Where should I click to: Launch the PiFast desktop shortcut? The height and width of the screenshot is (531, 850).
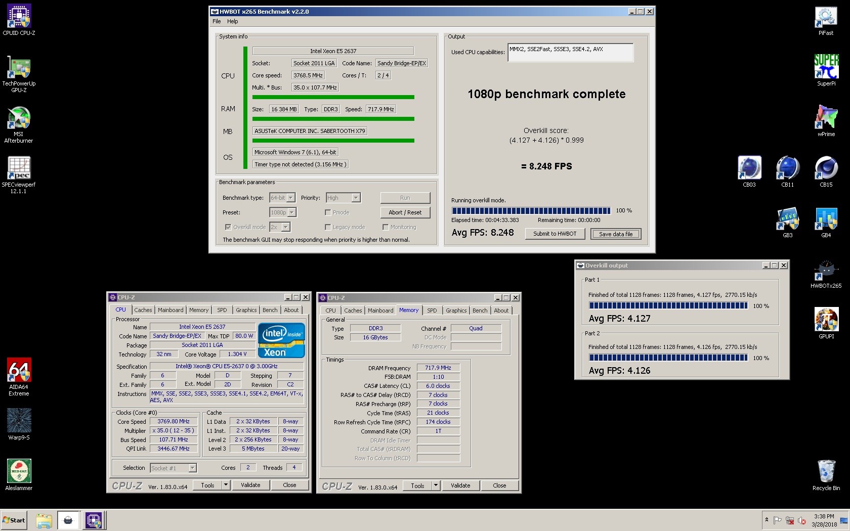(826, 20)
